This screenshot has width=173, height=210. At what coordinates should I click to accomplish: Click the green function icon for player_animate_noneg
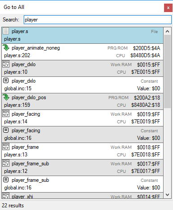point(6,48)
